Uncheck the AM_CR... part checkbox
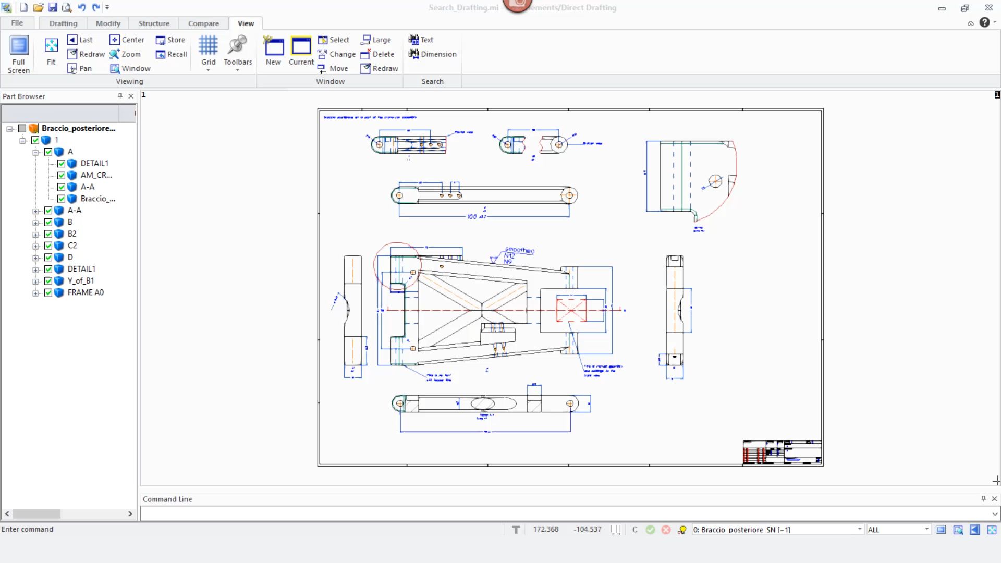1001x563 pixels. [x=62, y=175]
